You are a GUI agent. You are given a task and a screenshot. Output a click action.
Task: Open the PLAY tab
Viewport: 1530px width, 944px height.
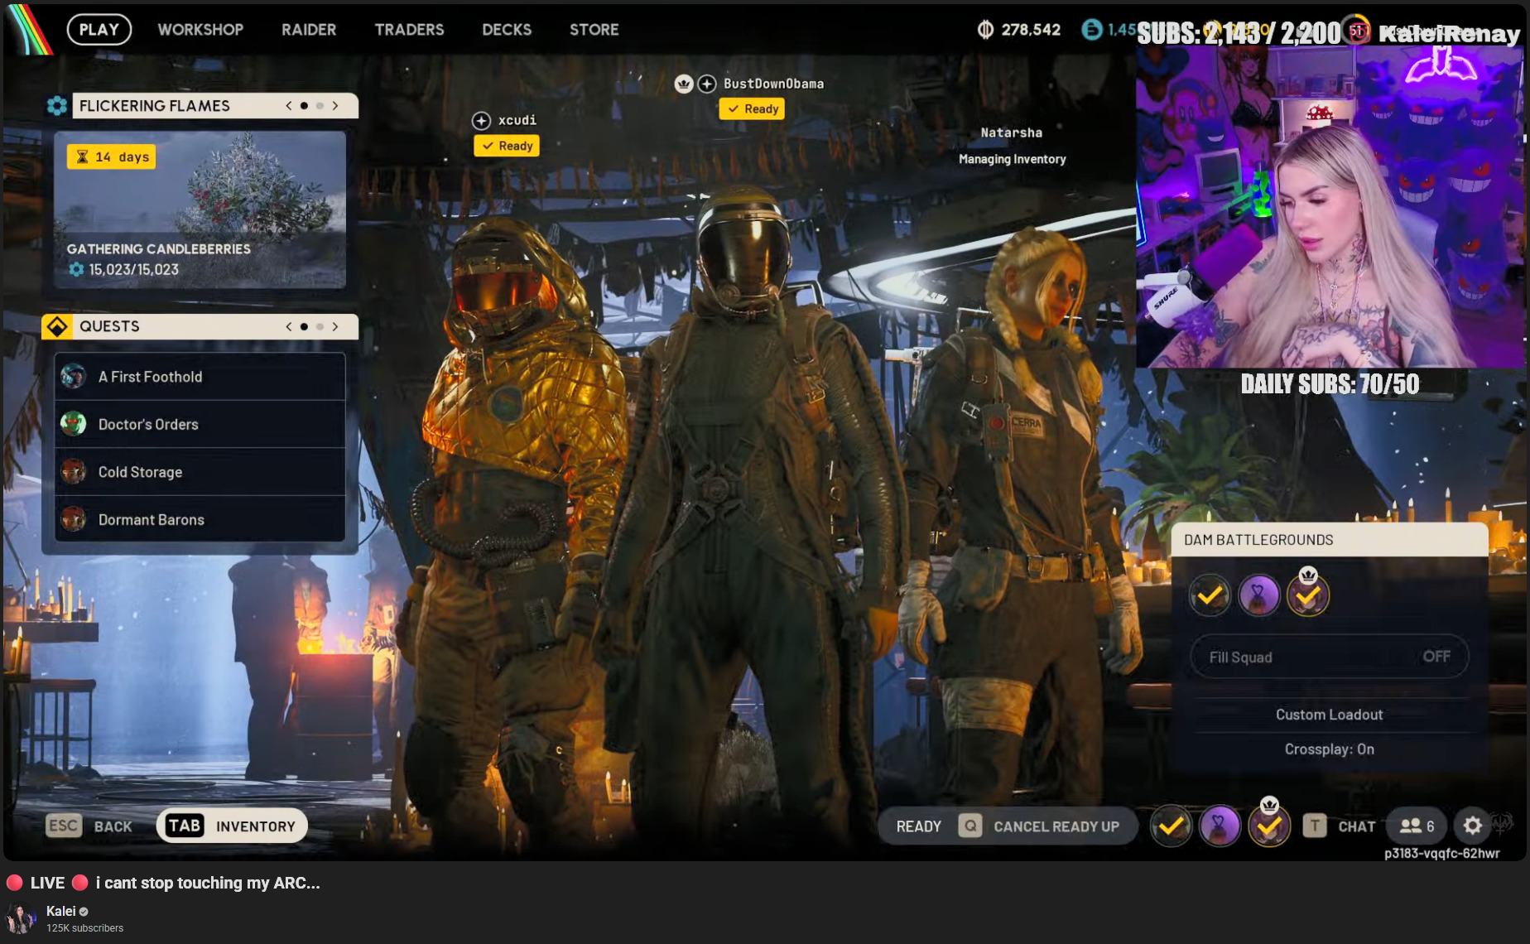click(99, 30)
